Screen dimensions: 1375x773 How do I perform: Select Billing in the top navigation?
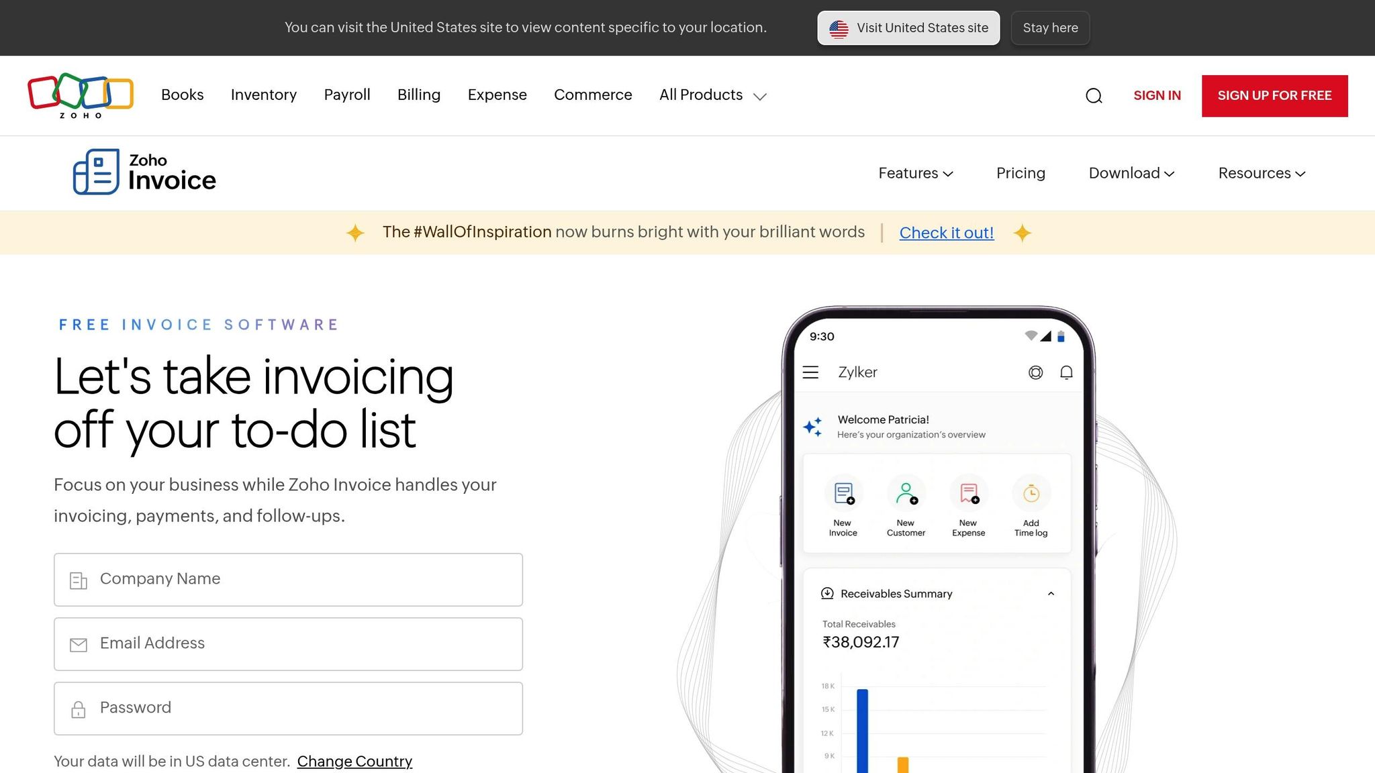(x=418, y=95)
